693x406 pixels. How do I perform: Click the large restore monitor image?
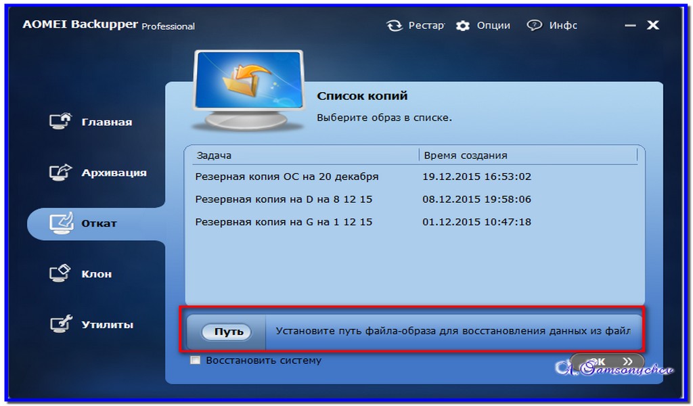(x=249, y=90)
